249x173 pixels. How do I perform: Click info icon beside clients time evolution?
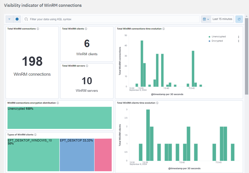[157, 103]
